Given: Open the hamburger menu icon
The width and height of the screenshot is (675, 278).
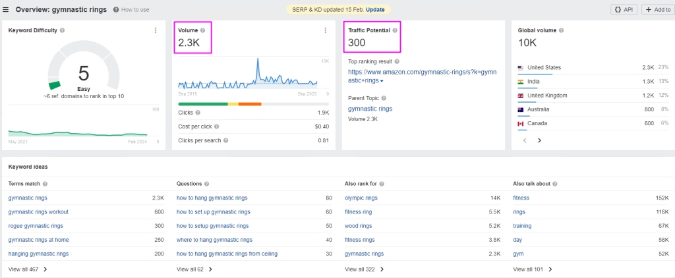Looking at the screenshot, I should pyautogui.click(x=7, y=10).
